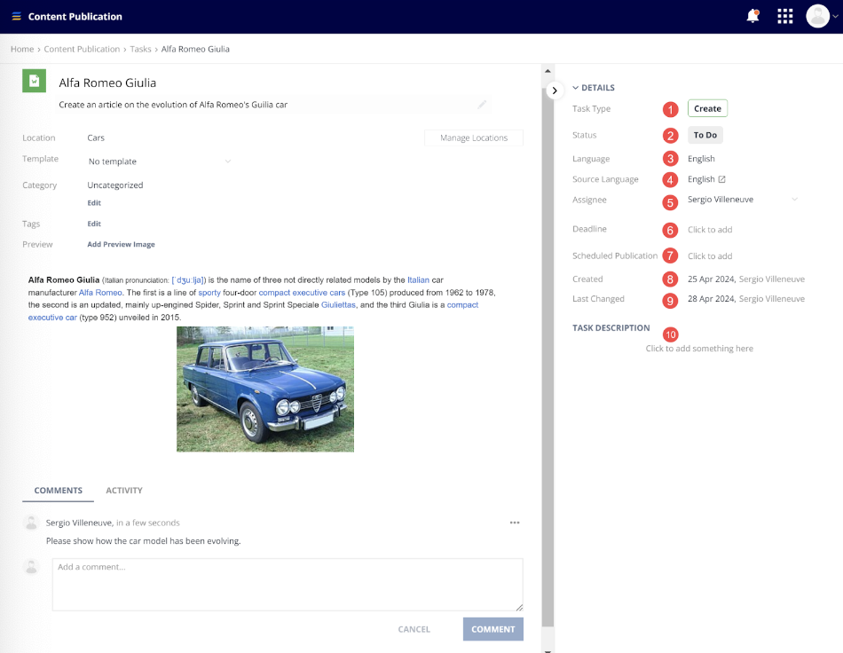Open the sporty link in the article
The image size is (843, 653).
[209, 293]
